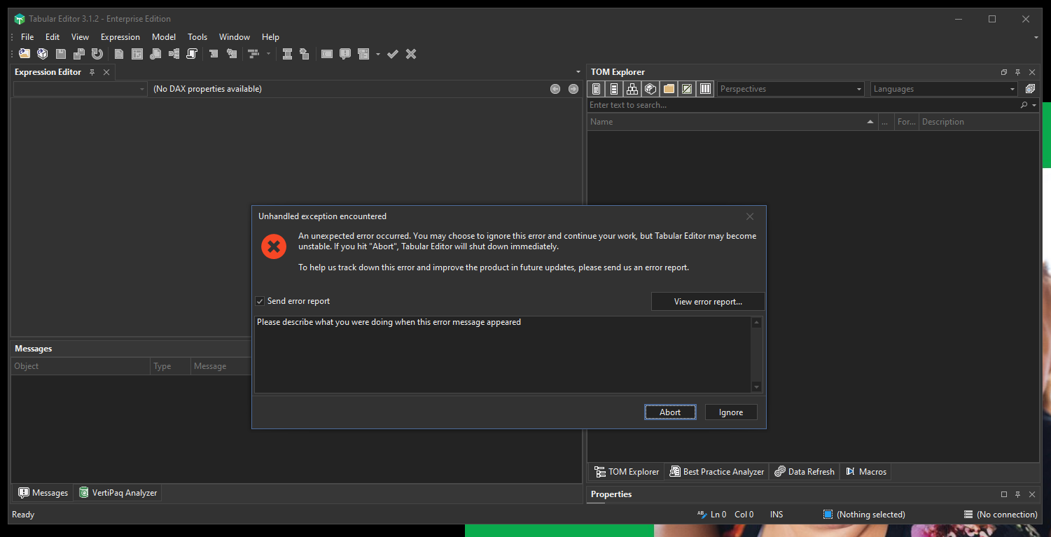Screen dimensions: 1051x537
Task: Toggle the hidden objects filter in TOM Explorer
Action: pyautogui.click(x=687, y=89)
